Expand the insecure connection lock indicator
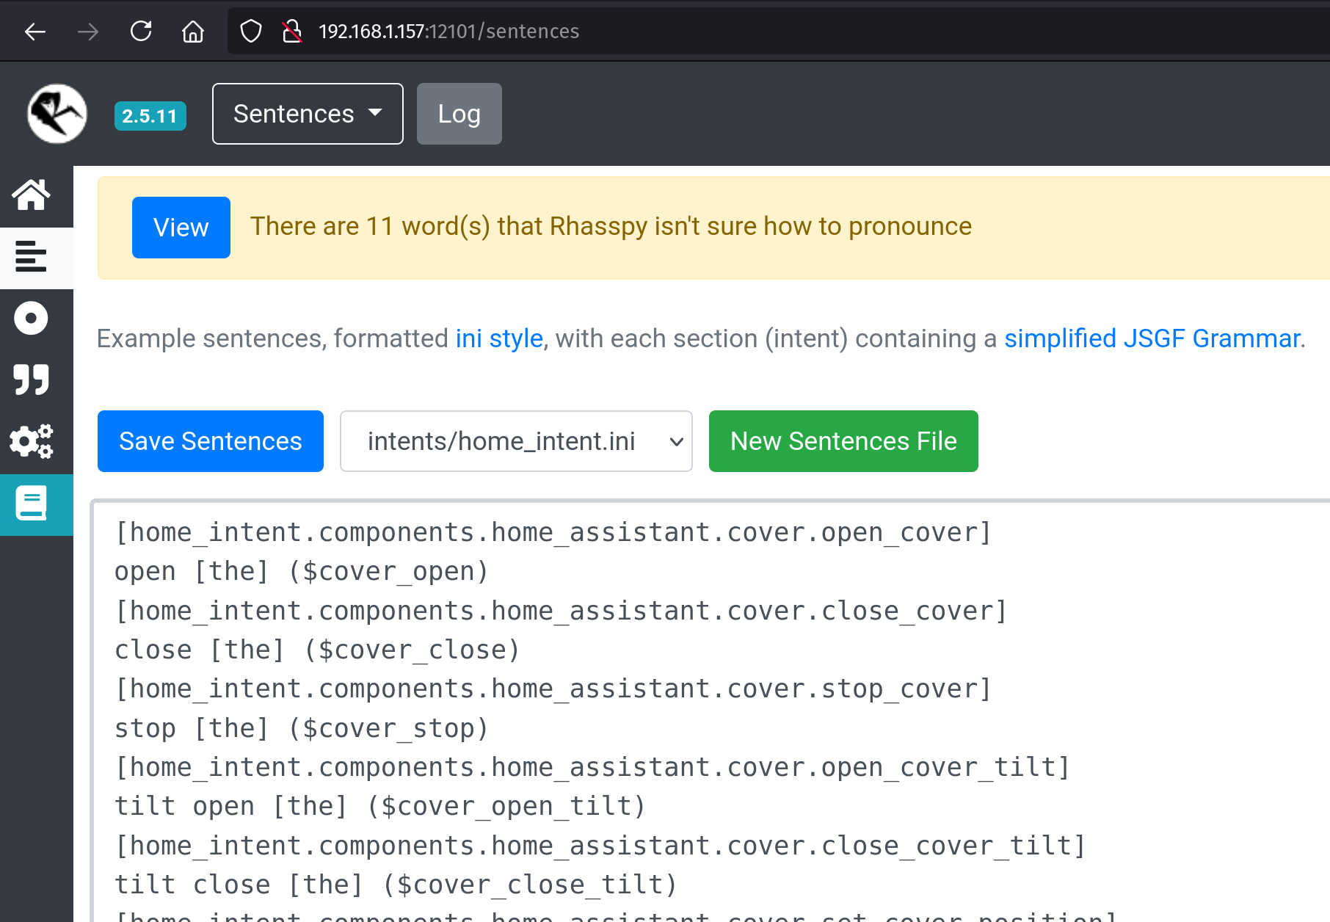Viewport: 1330px width, 922px height. click(292, 31)
